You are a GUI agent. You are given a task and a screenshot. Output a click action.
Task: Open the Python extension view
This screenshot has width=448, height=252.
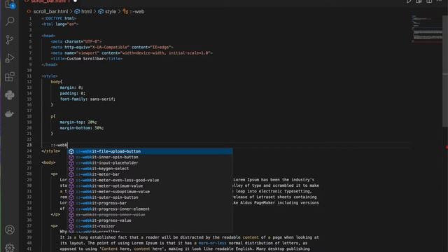(10, 95)
